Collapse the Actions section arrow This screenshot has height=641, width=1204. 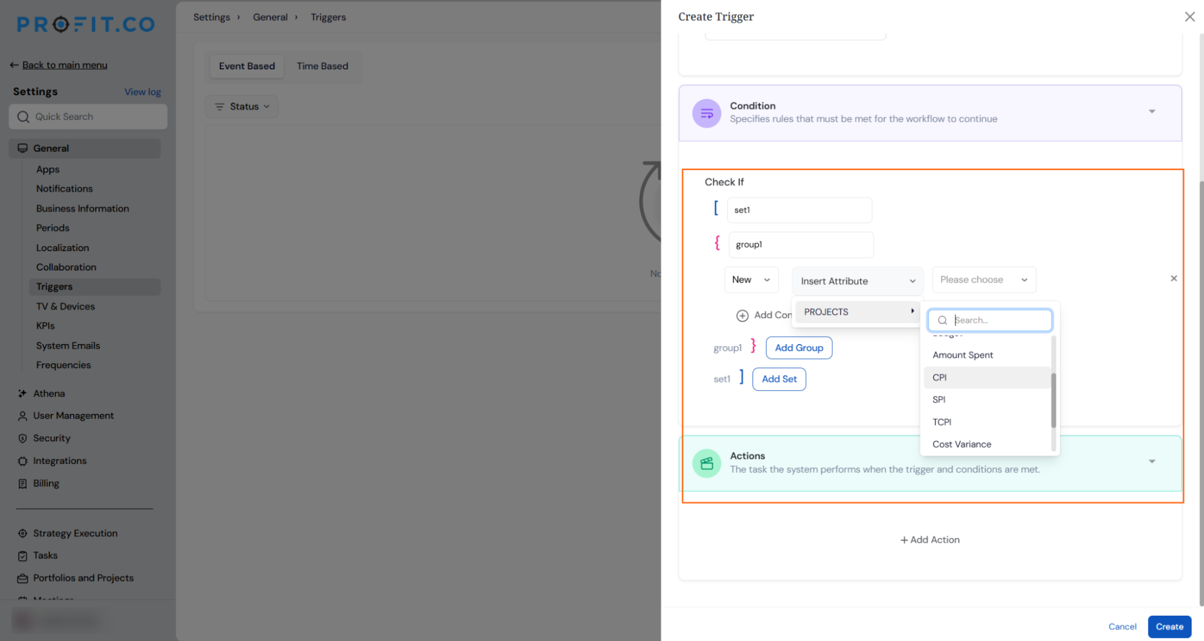coord(1152,461)
